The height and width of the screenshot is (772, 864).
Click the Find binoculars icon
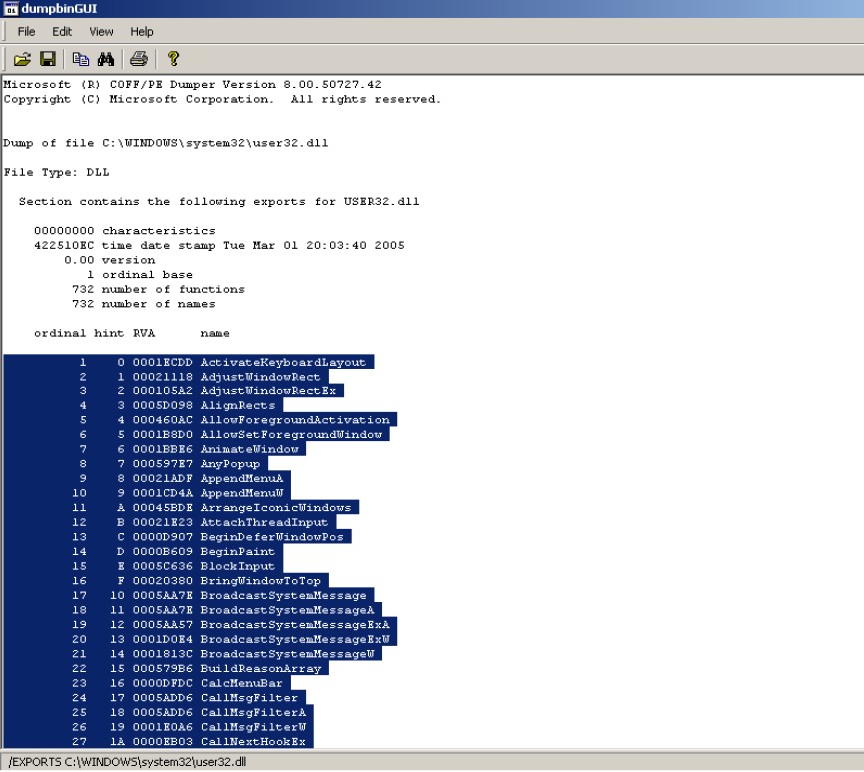(105, 59)
